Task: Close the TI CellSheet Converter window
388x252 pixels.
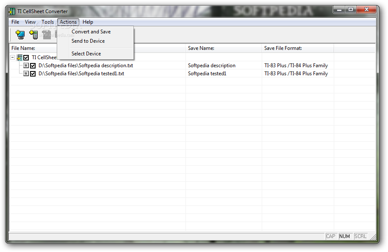Action: 366,10
